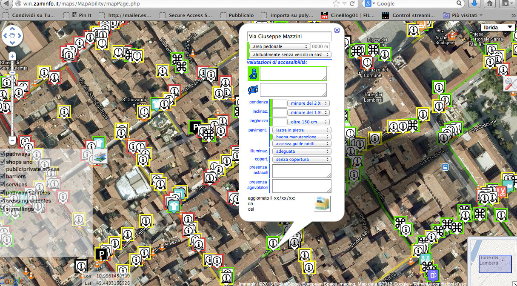Toggle the barriers layer checkbox

point(3,176)
